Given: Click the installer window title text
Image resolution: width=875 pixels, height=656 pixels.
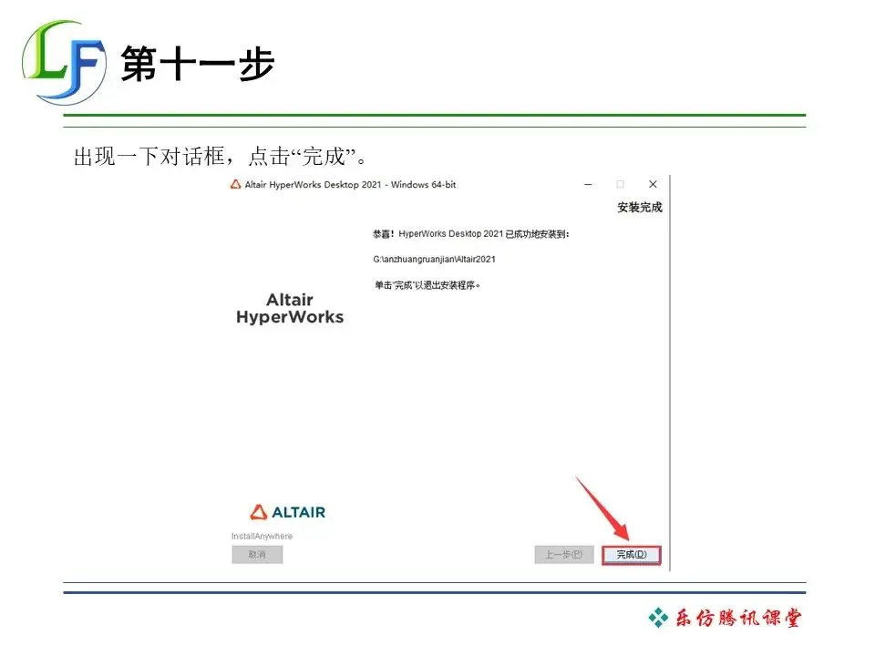Looking at the screenshot, I should tap(350, 185).
